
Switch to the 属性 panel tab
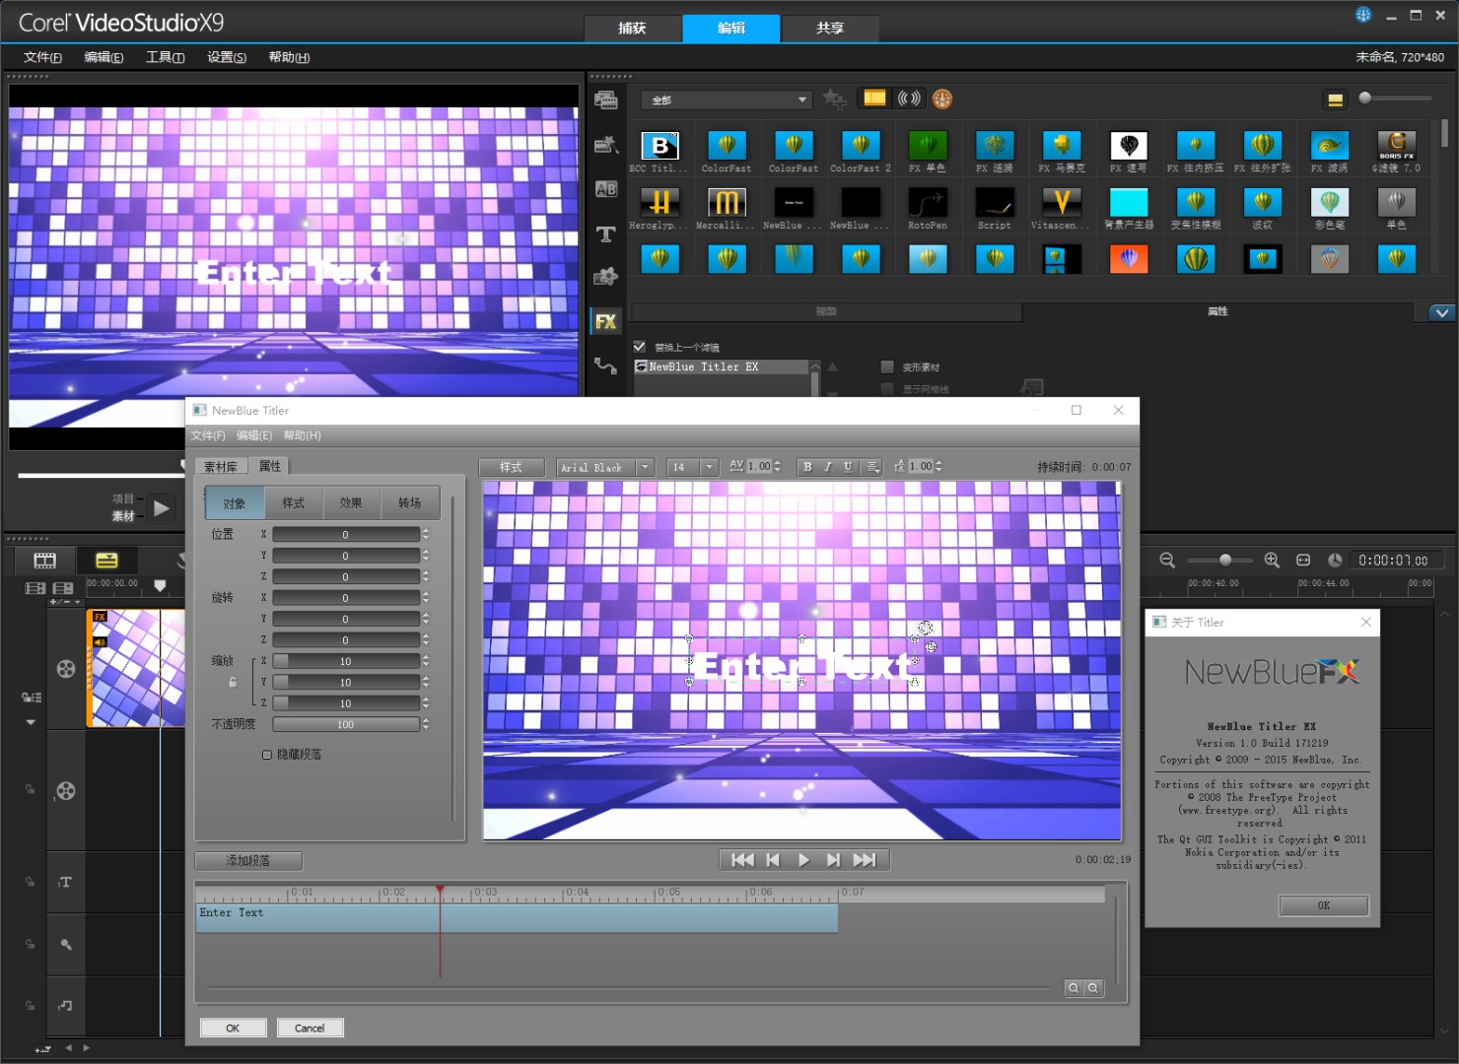(x=1217, y=311)
